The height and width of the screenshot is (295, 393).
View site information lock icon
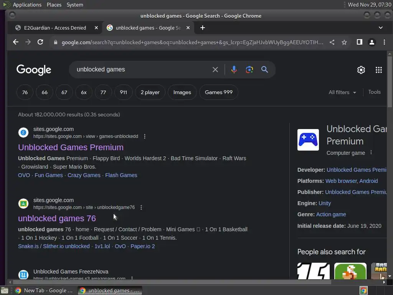click(x=56, y=42)
